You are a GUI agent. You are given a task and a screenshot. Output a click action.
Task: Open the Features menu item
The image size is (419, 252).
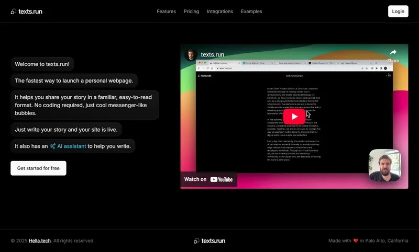click(x=166, y=12)
